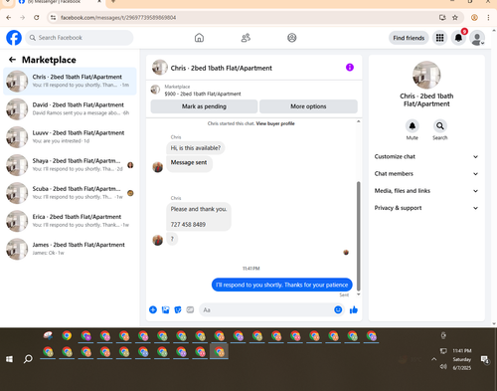Click the Search Facebook field

pyautogui.click(x=80, y=38)
